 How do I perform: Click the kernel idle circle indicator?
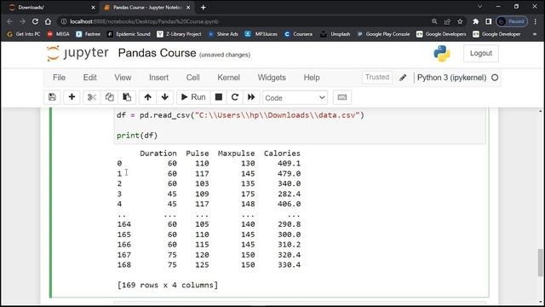tap(495, 78)
